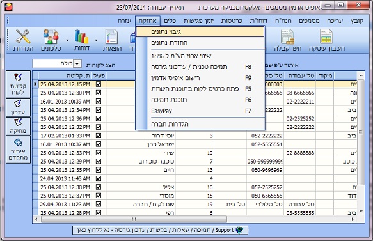Select the phone cell 03-5555555
Image resolution: width=373 pixels, height=241 pixels.
299,213
